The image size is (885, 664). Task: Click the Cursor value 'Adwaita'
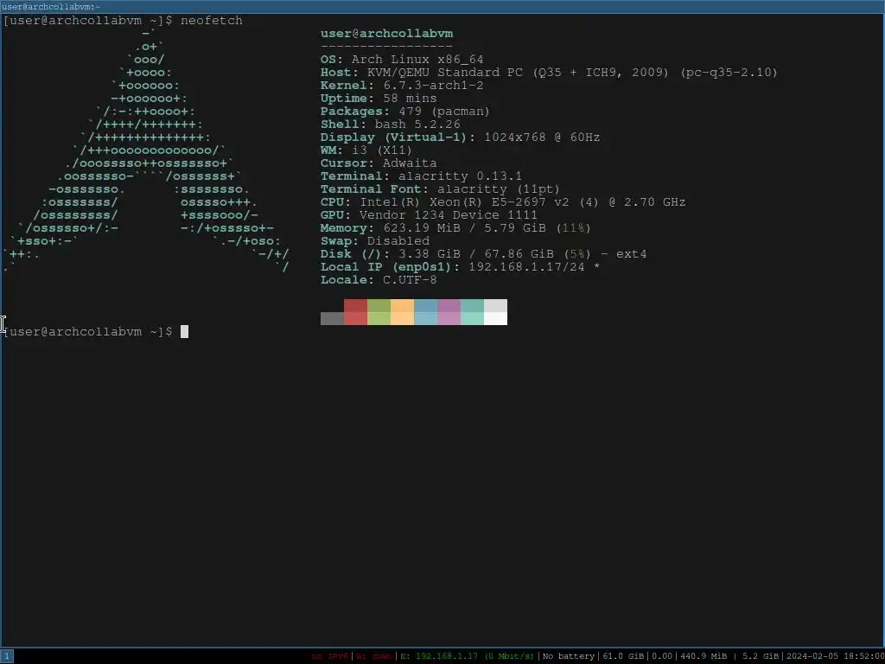410,163
